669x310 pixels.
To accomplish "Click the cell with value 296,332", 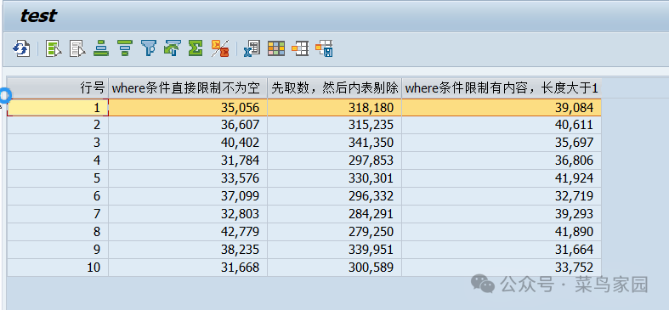I will 335,196.
